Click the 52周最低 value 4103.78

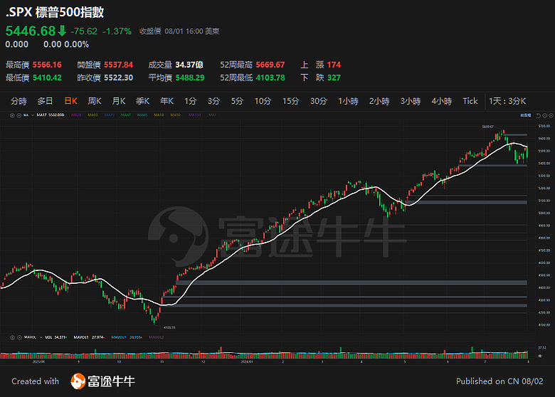(x=270, y=78)
